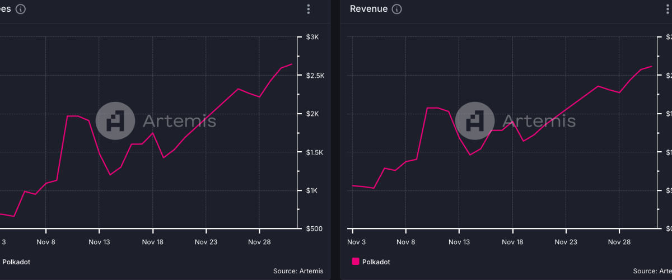The width and height of the screenshot is (672, 280).
Task: Click the info icon beside the Revenue title
Action: tap(397, 9)
